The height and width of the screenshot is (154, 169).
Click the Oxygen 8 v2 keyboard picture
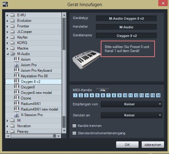pyautogui.click(x=86, y=59)
